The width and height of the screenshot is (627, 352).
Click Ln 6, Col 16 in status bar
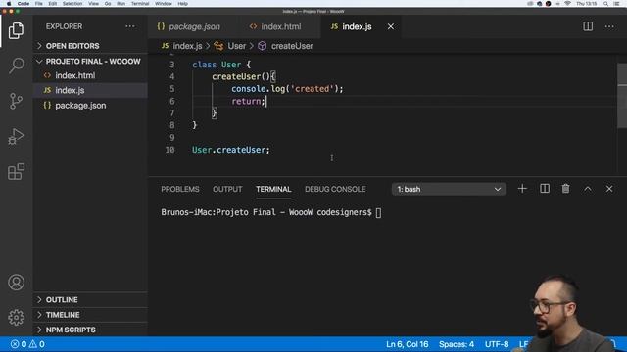point(408,344)
